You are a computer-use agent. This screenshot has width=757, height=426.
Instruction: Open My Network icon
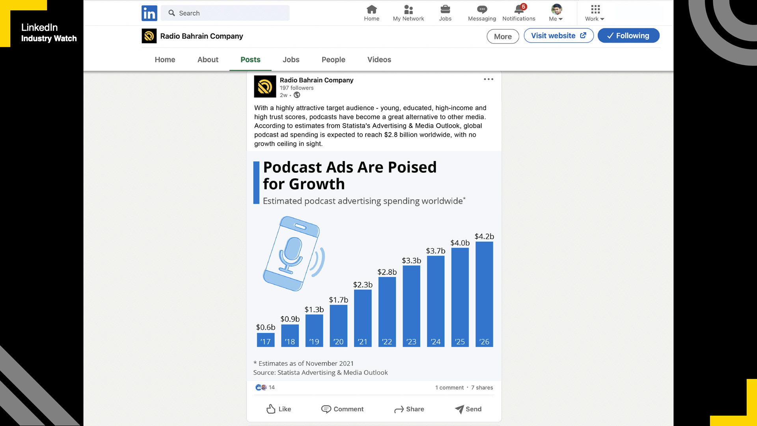point(408,13)
